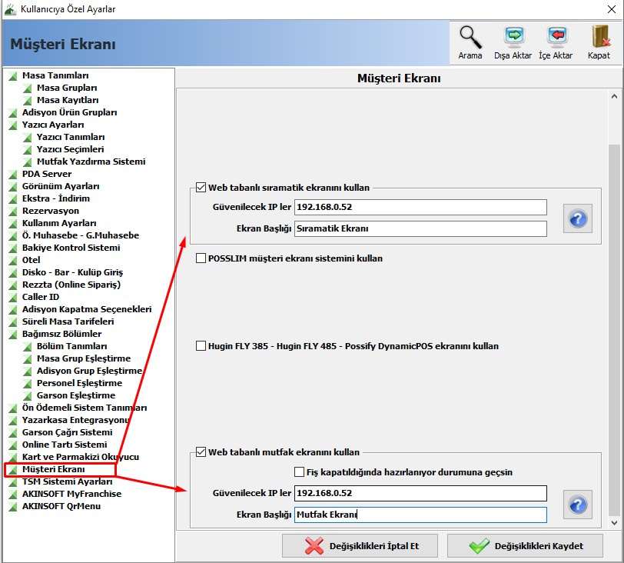Click the icon beside Rezervasyon

click(13, 211)
